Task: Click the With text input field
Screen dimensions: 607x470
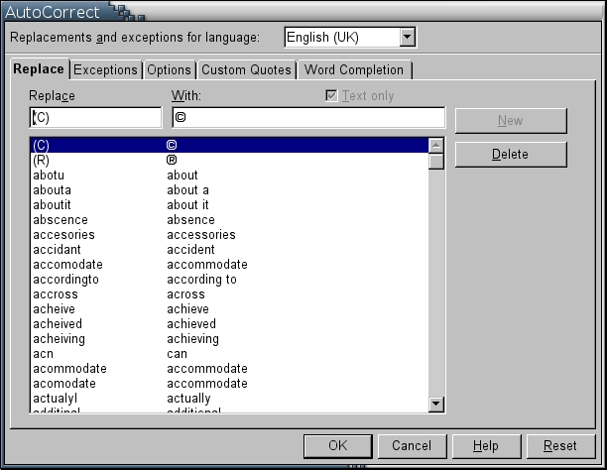Action: point(307,118)
